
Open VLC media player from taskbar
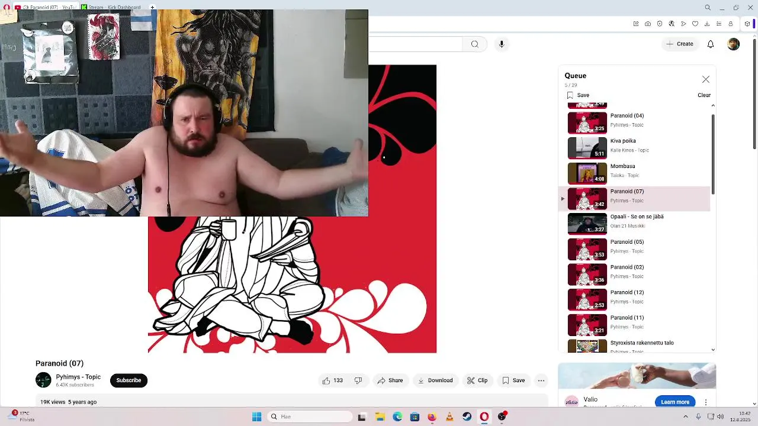tap(449, 417)
